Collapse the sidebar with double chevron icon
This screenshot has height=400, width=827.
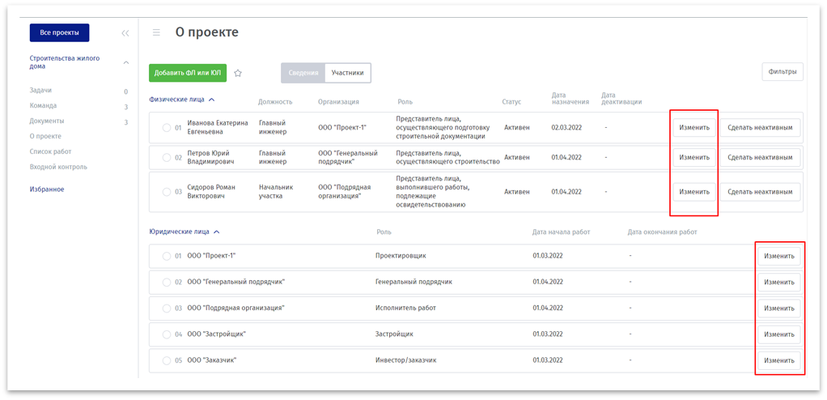pos(125,33)
